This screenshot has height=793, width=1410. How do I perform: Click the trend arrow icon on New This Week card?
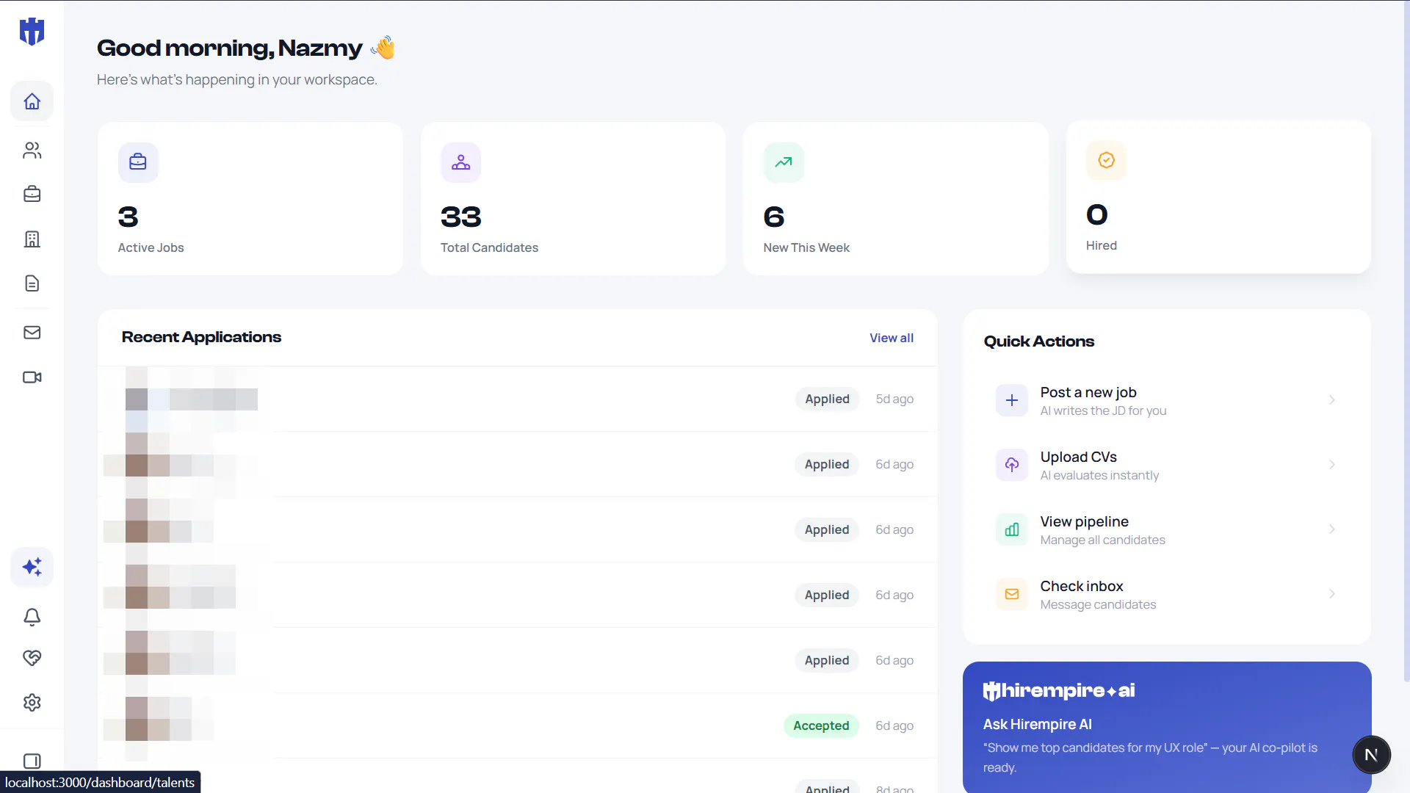pyautogui.click(x=784, y=162)
